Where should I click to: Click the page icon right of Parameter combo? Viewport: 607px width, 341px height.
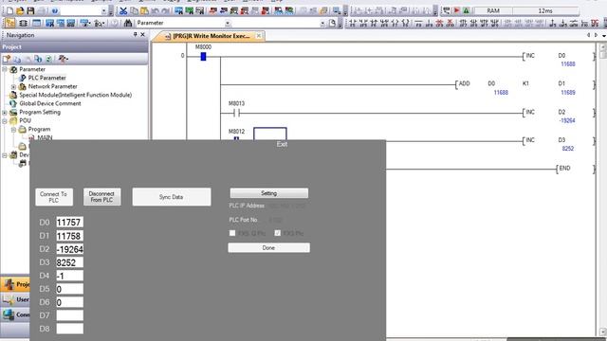click(332, 23)
